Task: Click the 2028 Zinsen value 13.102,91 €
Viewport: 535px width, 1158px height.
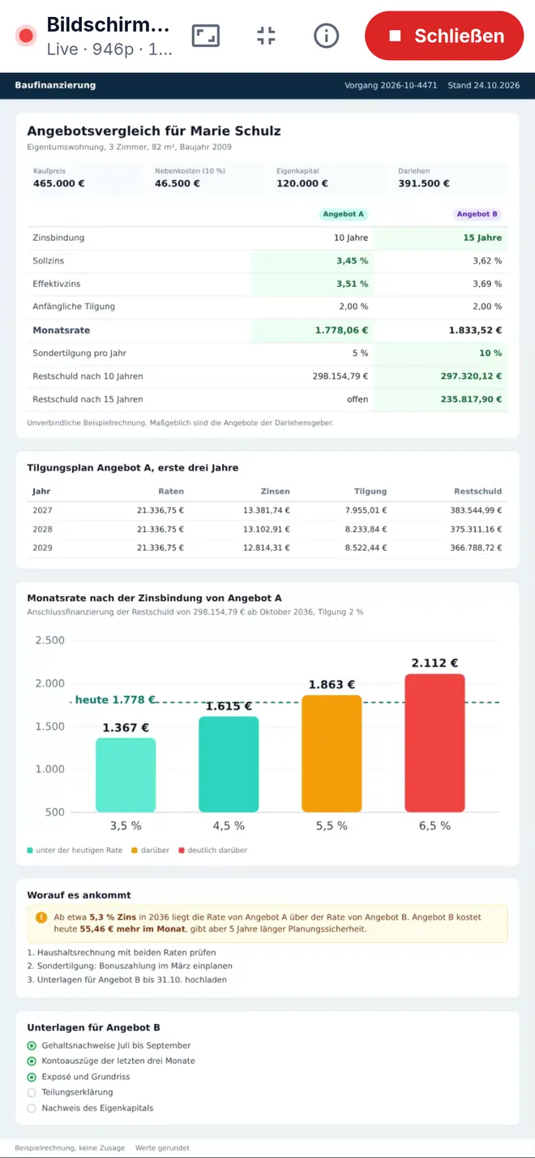Action: click(266, 530)
